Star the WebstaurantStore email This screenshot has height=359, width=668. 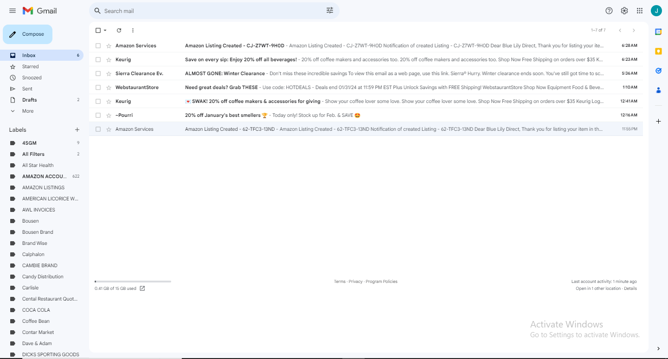[x=109, y=87]
